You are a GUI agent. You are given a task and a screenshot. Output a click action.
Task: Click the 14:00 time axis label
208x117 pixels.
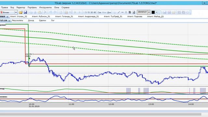coord(191,104)
